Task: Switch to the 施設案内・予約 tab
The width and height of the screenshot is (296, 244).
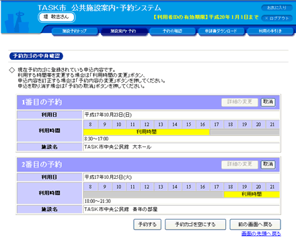Action: pyautogui.click(x=123, y=31)
